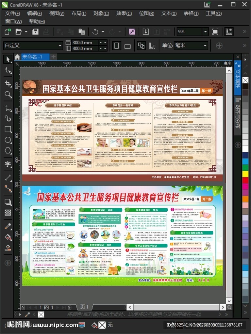Pick the red palette swatch
251x334 pixels.
pyautogui.click(x=245, y=180)
